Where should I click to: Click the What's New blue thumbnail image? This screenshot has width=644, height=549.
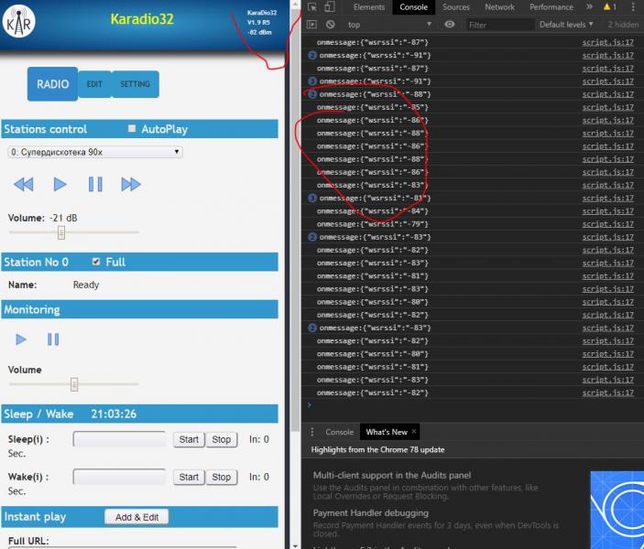617,510
